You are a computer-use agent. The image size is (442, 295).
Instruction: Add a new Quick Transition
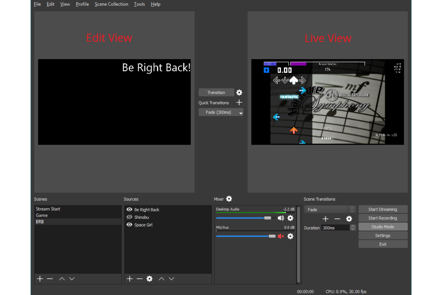click(239, 103)
